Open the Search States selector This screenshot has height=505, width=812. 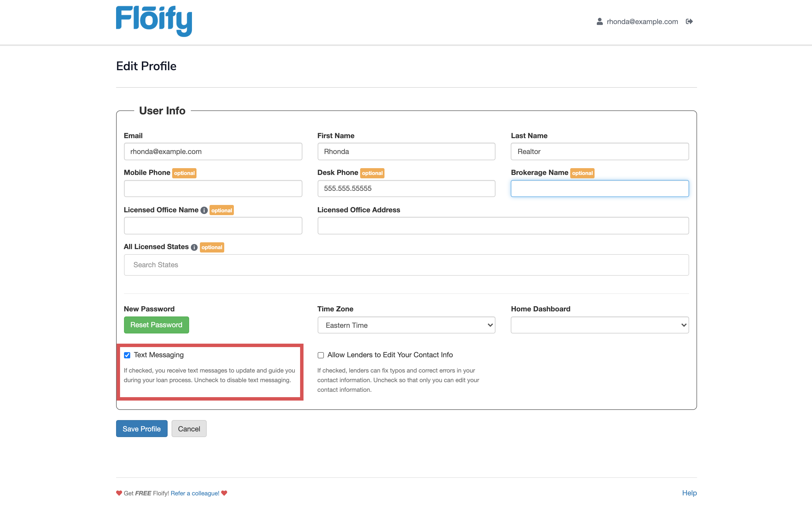406,265
